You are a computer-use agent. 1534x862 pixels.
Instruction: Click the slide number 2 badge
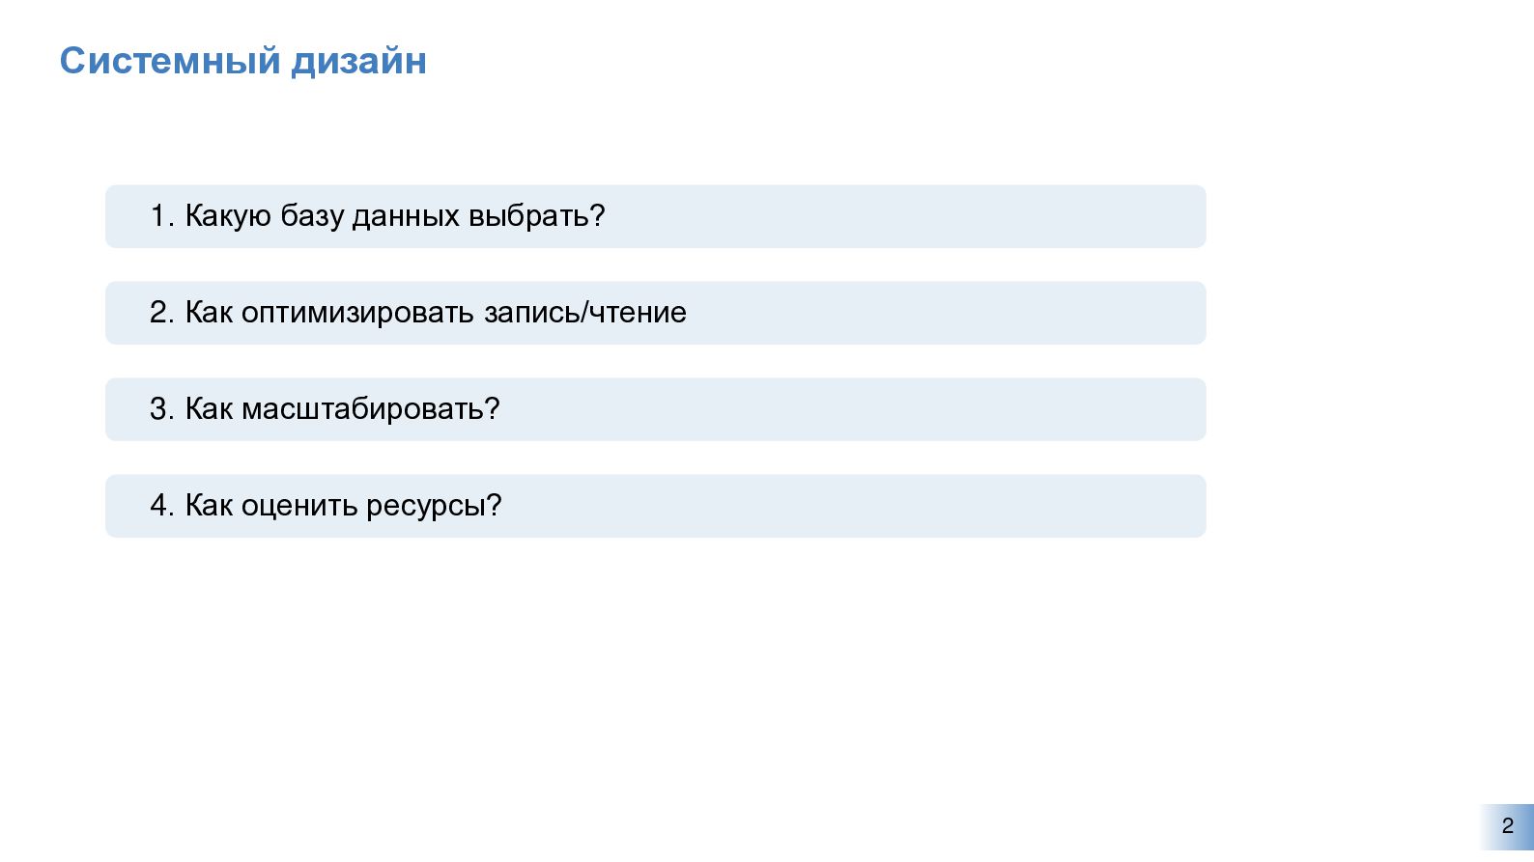pos(1507,826)
